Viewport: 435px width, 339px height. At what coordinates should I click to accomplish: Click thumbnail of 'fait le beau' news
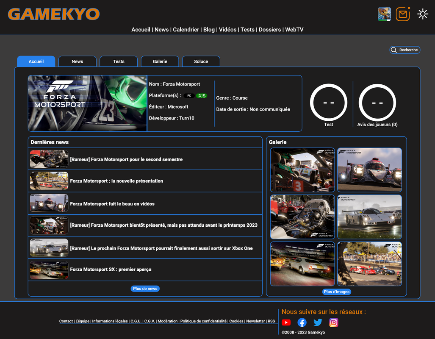49,203
